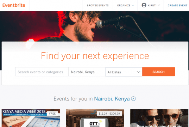Image resolution: width=189 pixels, height=127 pixels.
Task: Focus the Search events or categories field
Action: tap(42, 72)
